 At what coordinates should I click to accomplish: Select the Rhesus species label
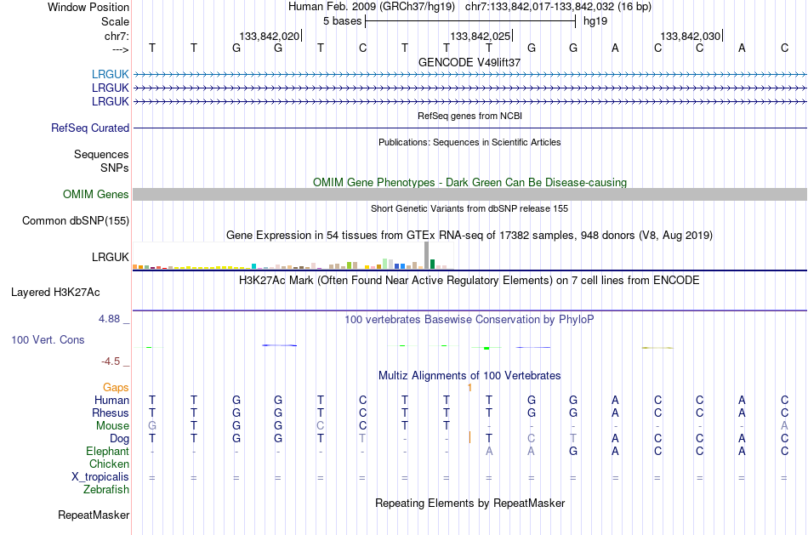click(x=111, y=413)
